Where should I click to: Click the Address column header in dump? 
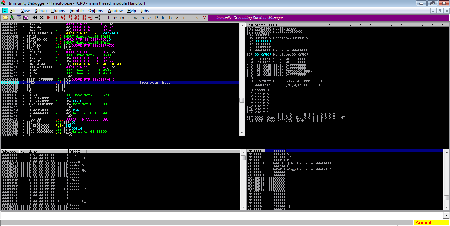tap(10, 151)
